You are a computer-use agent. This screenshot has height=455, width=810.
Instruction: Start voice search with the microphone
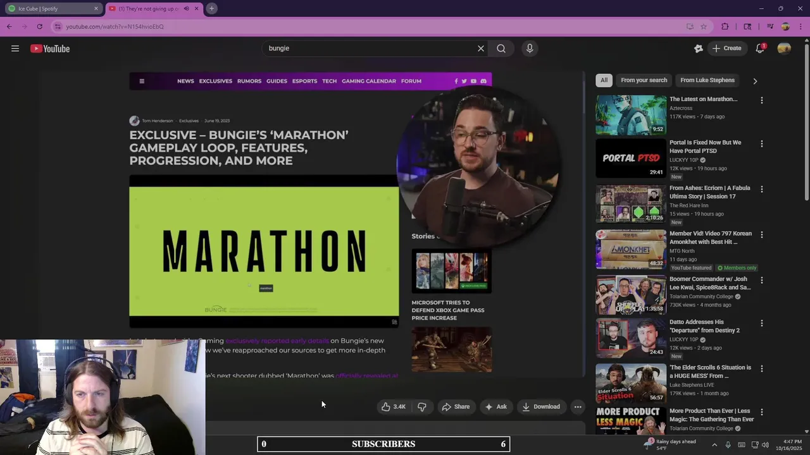pos(530,48)
